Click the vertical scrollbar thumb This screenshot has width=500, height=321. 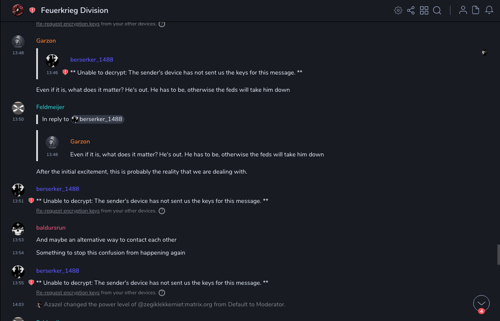point(498,254)
